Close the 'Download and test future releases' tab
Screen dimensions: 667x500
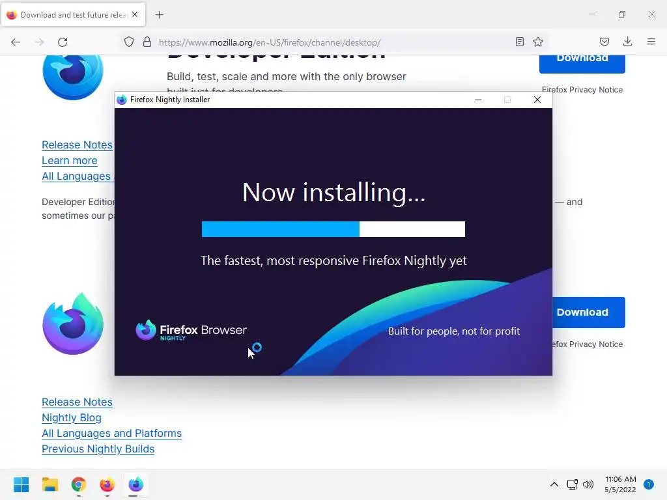tap(135, 14)
